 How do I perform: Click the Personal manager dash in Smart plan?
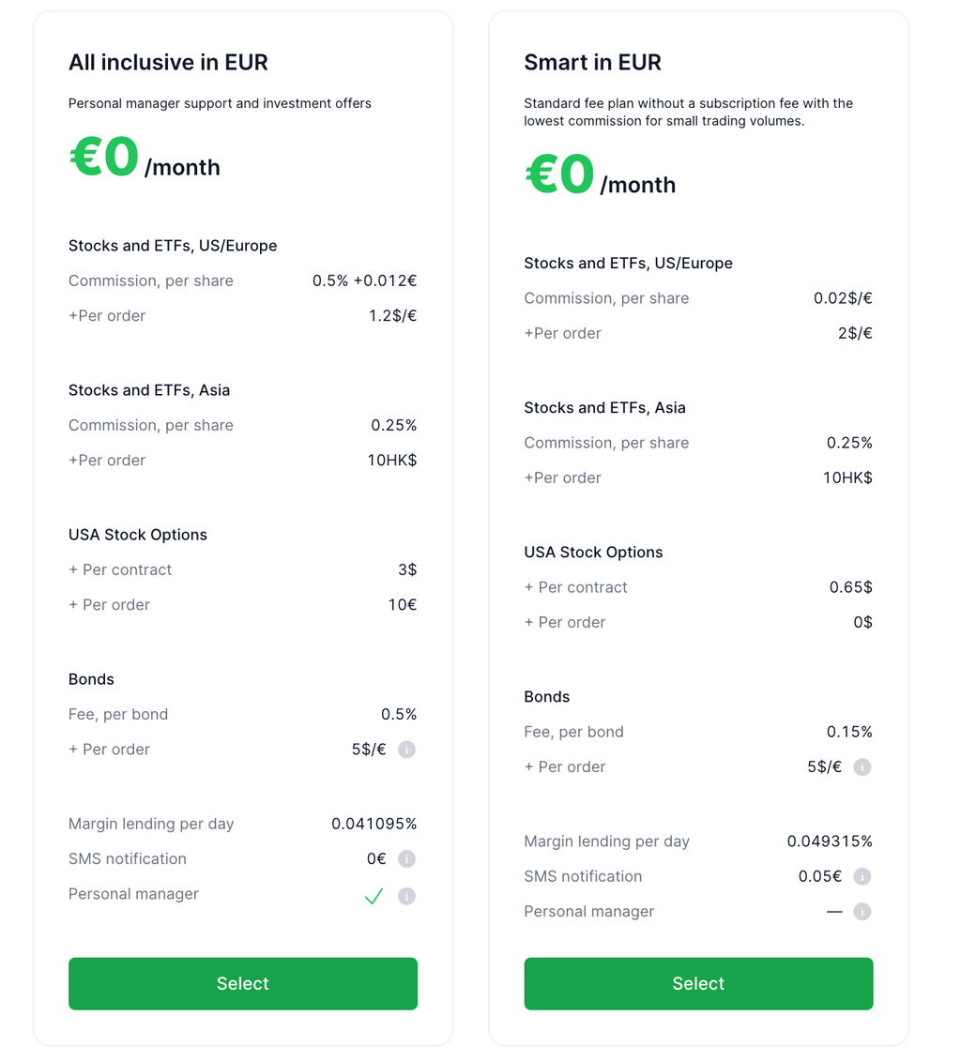coord(834,912)
